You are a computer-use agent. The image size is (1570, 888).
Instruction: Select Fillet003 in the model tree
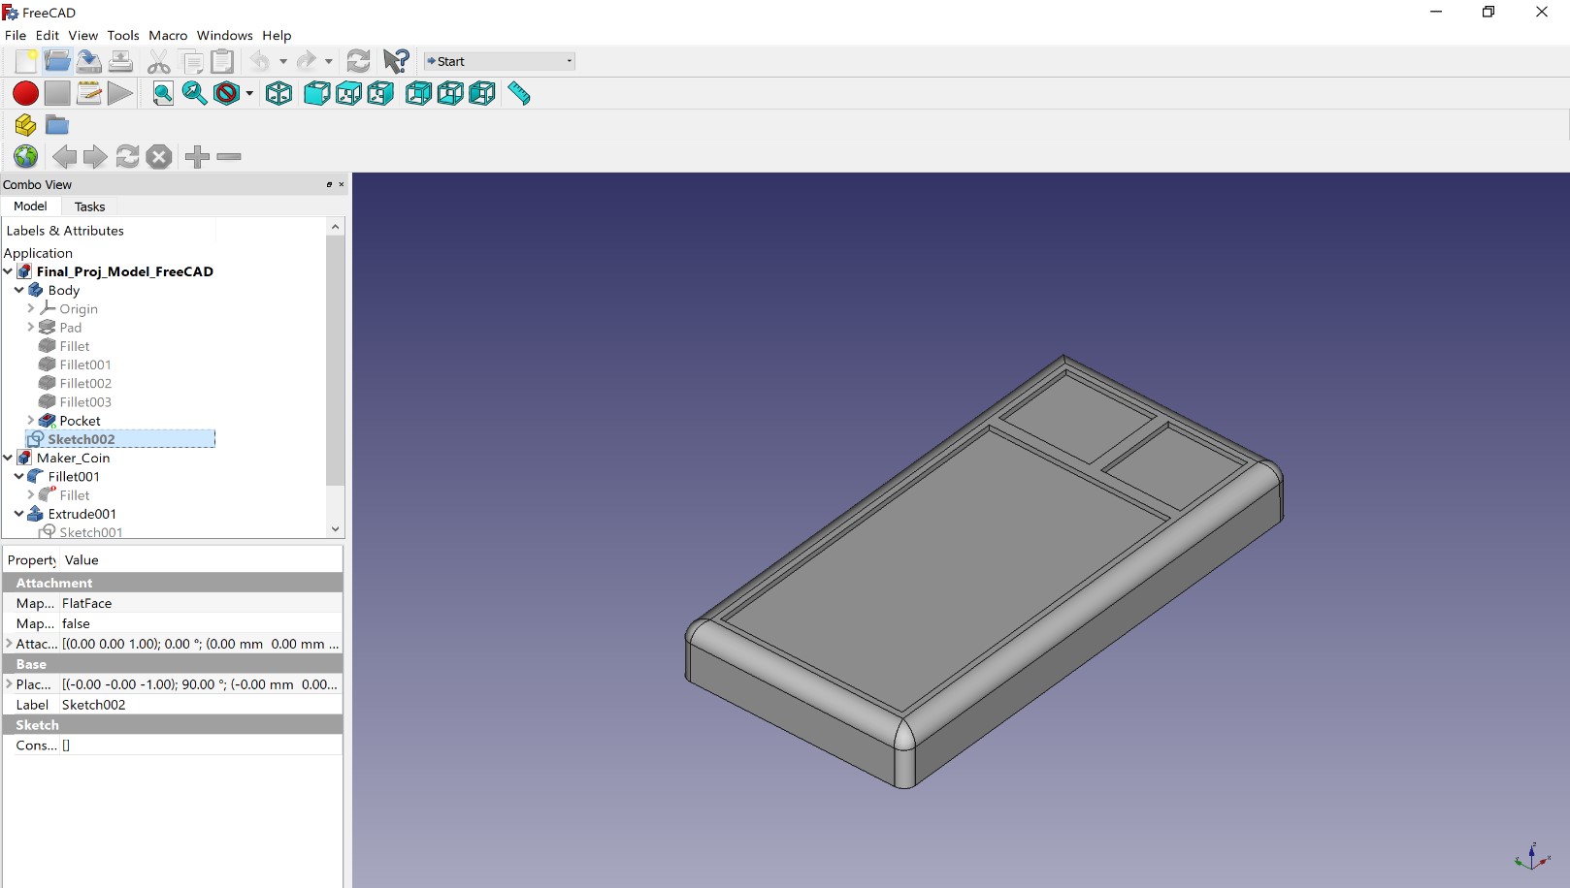pos(85,401)
